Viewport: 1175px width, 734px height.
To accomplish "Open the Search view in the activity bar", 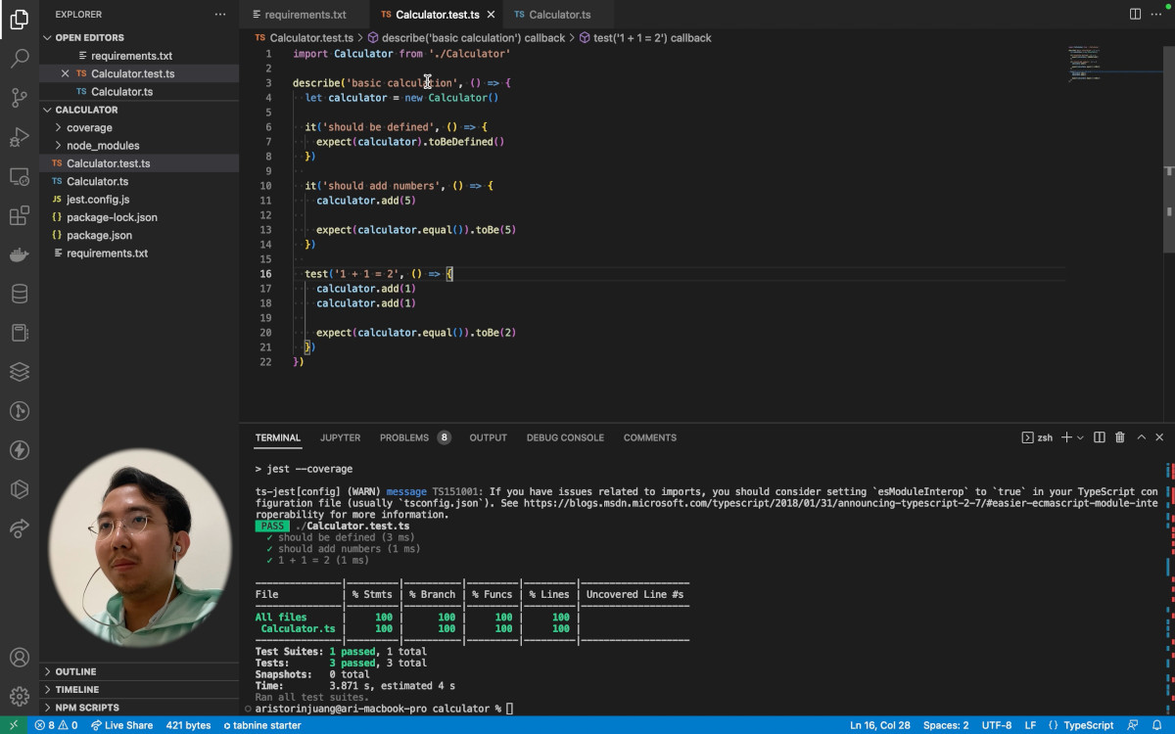I will coord(20,59).
